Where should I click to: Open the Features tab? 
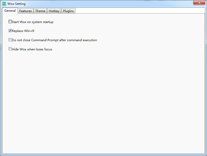coord(26,11)
